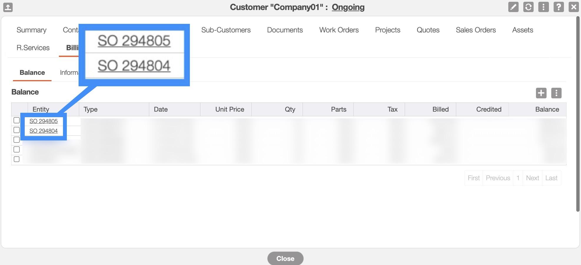Open the header three-dot options menu
Image resolution: width=581 pixels, height=265 pixels.
tap(543, 7)
